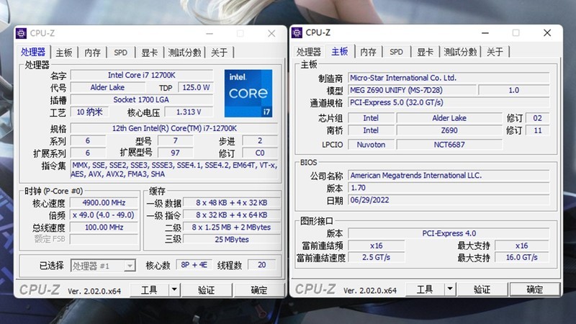The image size is (576, 324).
Task: Click the bus speed value 100.00 MHz
Action: [104, 228]
